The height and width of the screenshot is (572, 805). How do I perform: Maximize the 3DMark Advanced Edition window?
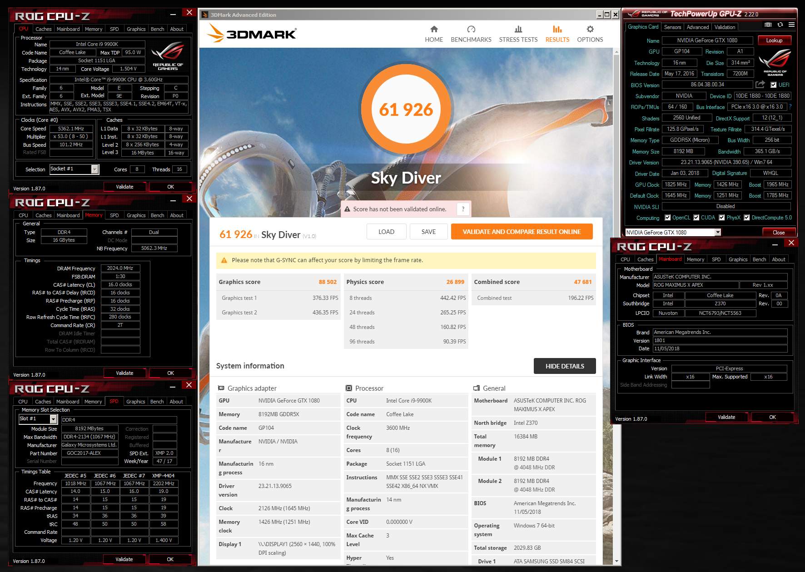(607, 15)
